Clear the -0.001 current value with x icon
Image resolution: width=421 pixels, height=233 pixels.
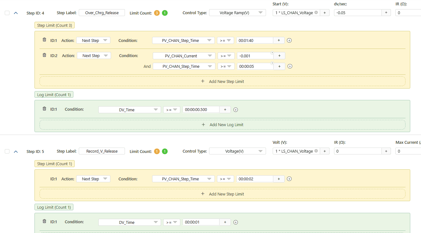(272, 53)
